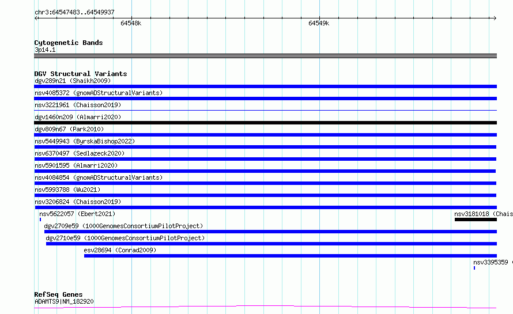
Task: Select the black nsv3181018 variant bar
Action: pos(476,220)
